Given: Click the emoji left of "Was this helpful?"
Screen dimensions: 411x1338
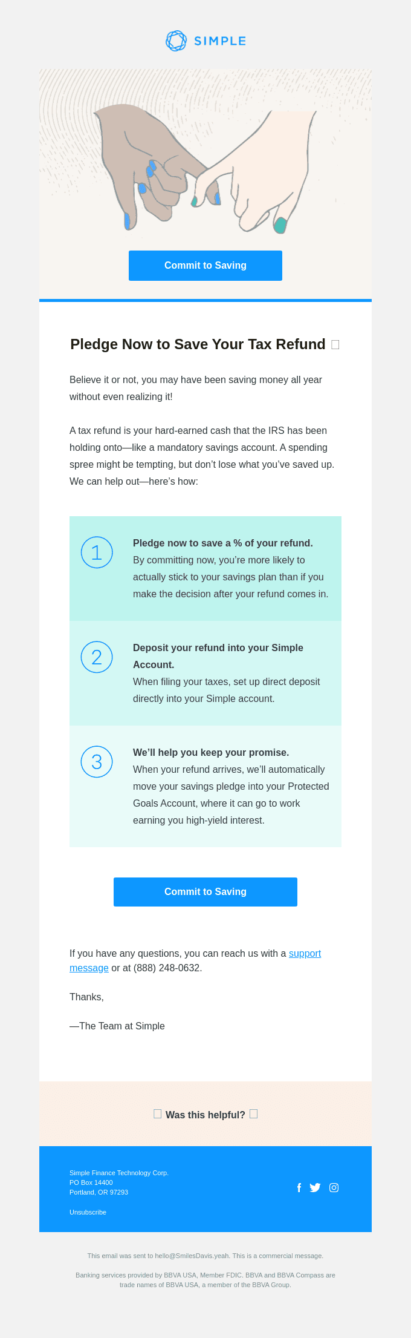Looking at the screenshot, I should 158,1114.
